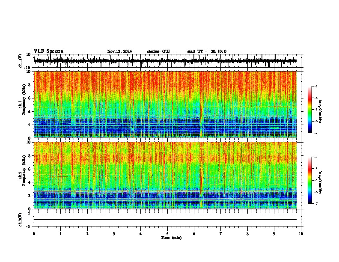The height and width of the screenshot is (262, 339).
Task: Click the '-3' label on ch.2 colorbar
Action: (316, 157)
